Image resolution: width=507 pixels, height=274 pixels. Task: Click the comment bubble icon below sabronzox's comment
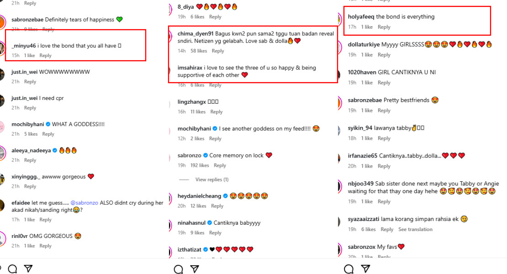[x=349, y=269]
